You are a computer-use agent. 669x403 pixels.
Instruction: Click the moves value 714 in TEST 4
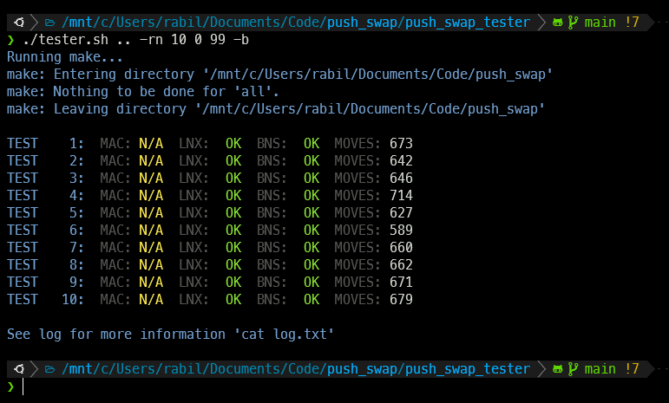coord(401,196)
